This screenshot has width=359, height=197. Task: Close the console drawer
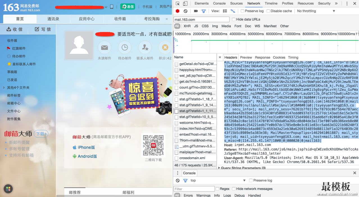tap(355, 173)
